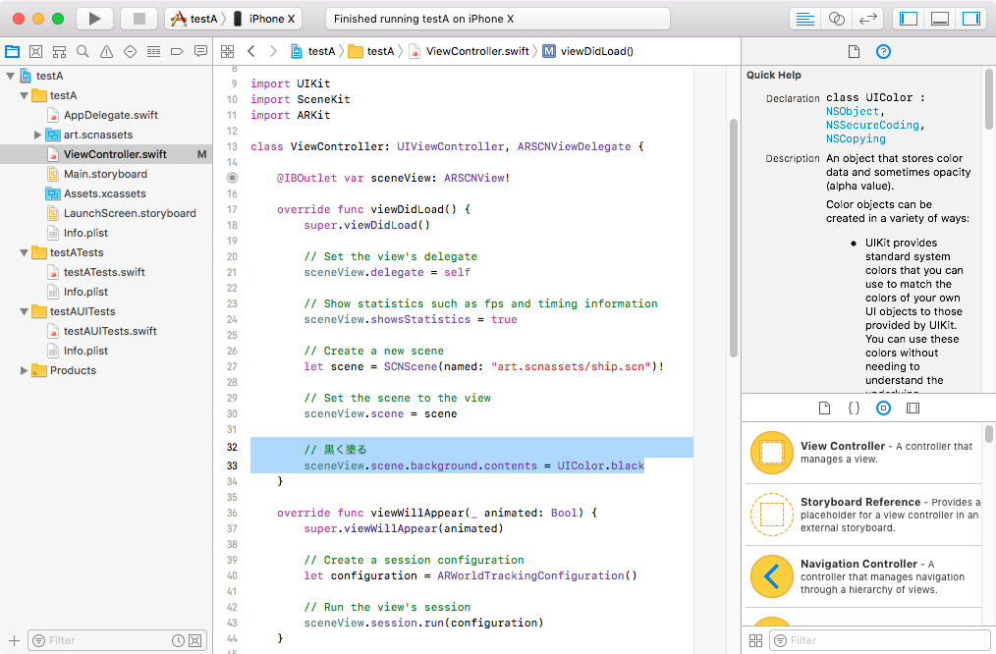Click the library Filter field

click(x=880, y=640)
